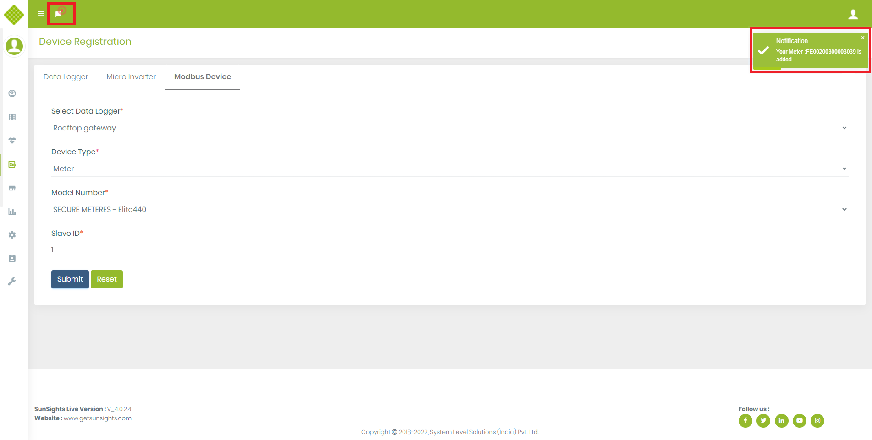Open the user account icon at top right
This screenshot has height=440, width=872.
tap(853, 14)
